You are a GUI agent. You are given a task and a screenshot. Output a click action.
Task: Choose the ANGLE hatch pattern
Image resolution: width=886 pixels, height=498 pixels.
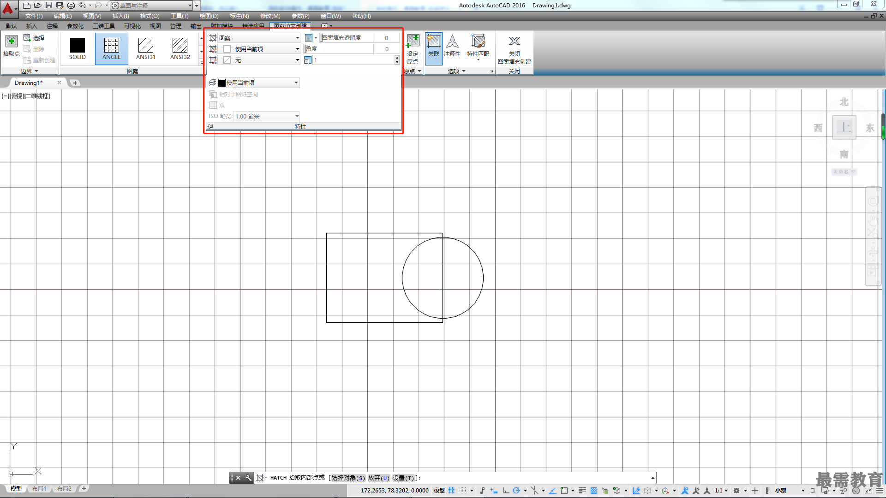(111, 48)
